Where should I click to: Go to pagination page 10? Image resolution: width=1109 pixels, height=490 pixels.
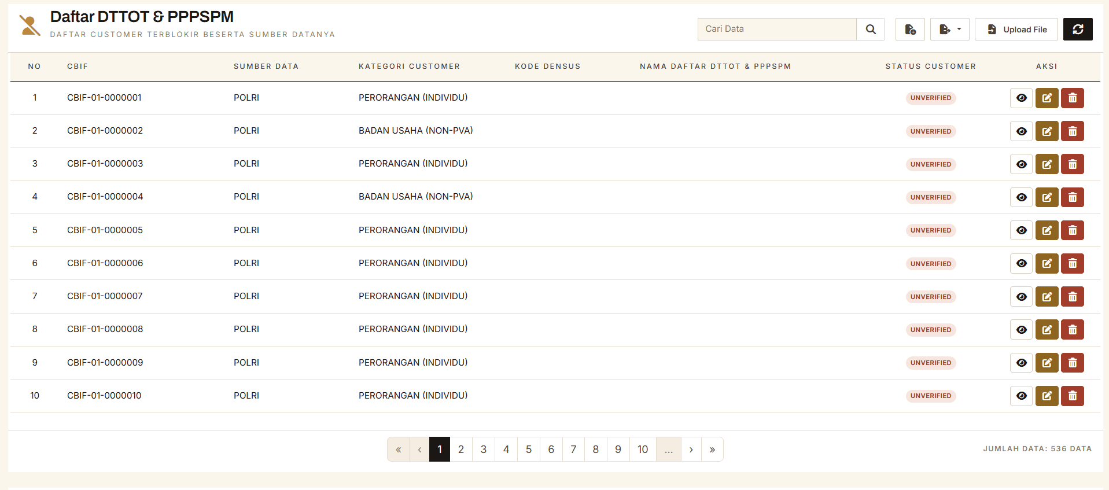click(643, 450)
